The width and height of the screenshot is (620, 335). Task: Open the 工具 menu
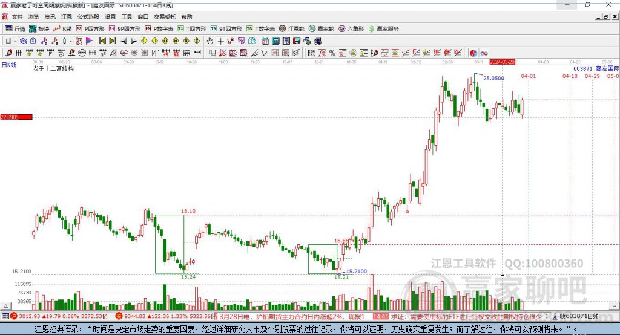point(127,16)
